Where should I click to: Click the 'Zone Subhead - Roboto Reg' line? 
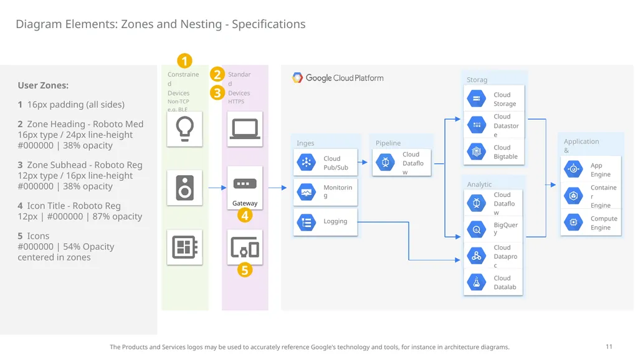pos(80,165)
